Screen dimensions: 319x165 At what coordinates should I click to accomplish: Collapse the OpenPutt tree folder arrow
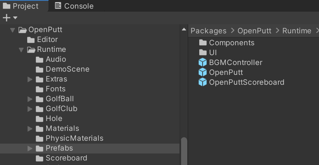click(12, 30)
